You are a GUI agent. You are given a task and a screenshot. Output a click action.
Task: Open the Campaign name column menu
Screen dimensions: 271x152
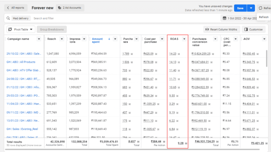[x=39, y=39]
